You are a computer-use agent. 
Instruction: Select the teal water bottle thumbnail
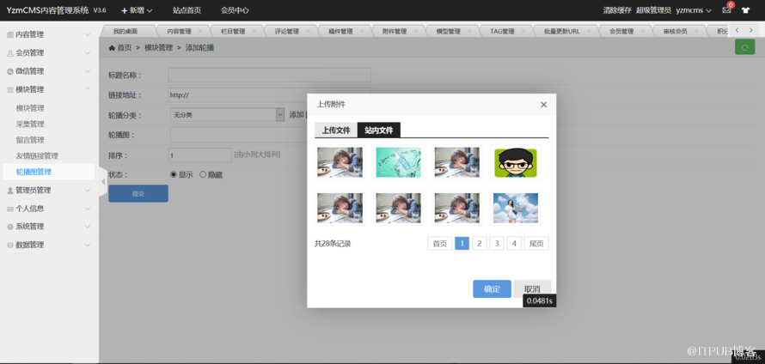coord(399,162)
